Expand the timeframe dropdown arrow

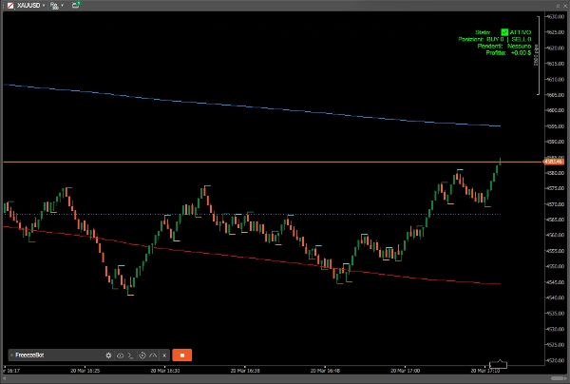pos(62,6)
